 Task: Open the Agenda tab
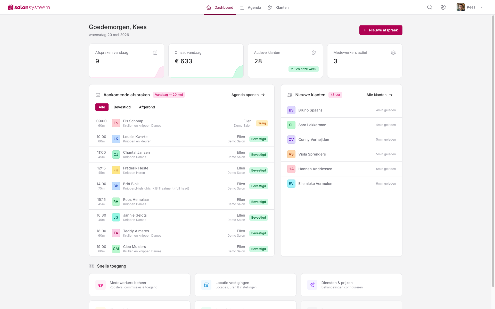pos(250,7)
